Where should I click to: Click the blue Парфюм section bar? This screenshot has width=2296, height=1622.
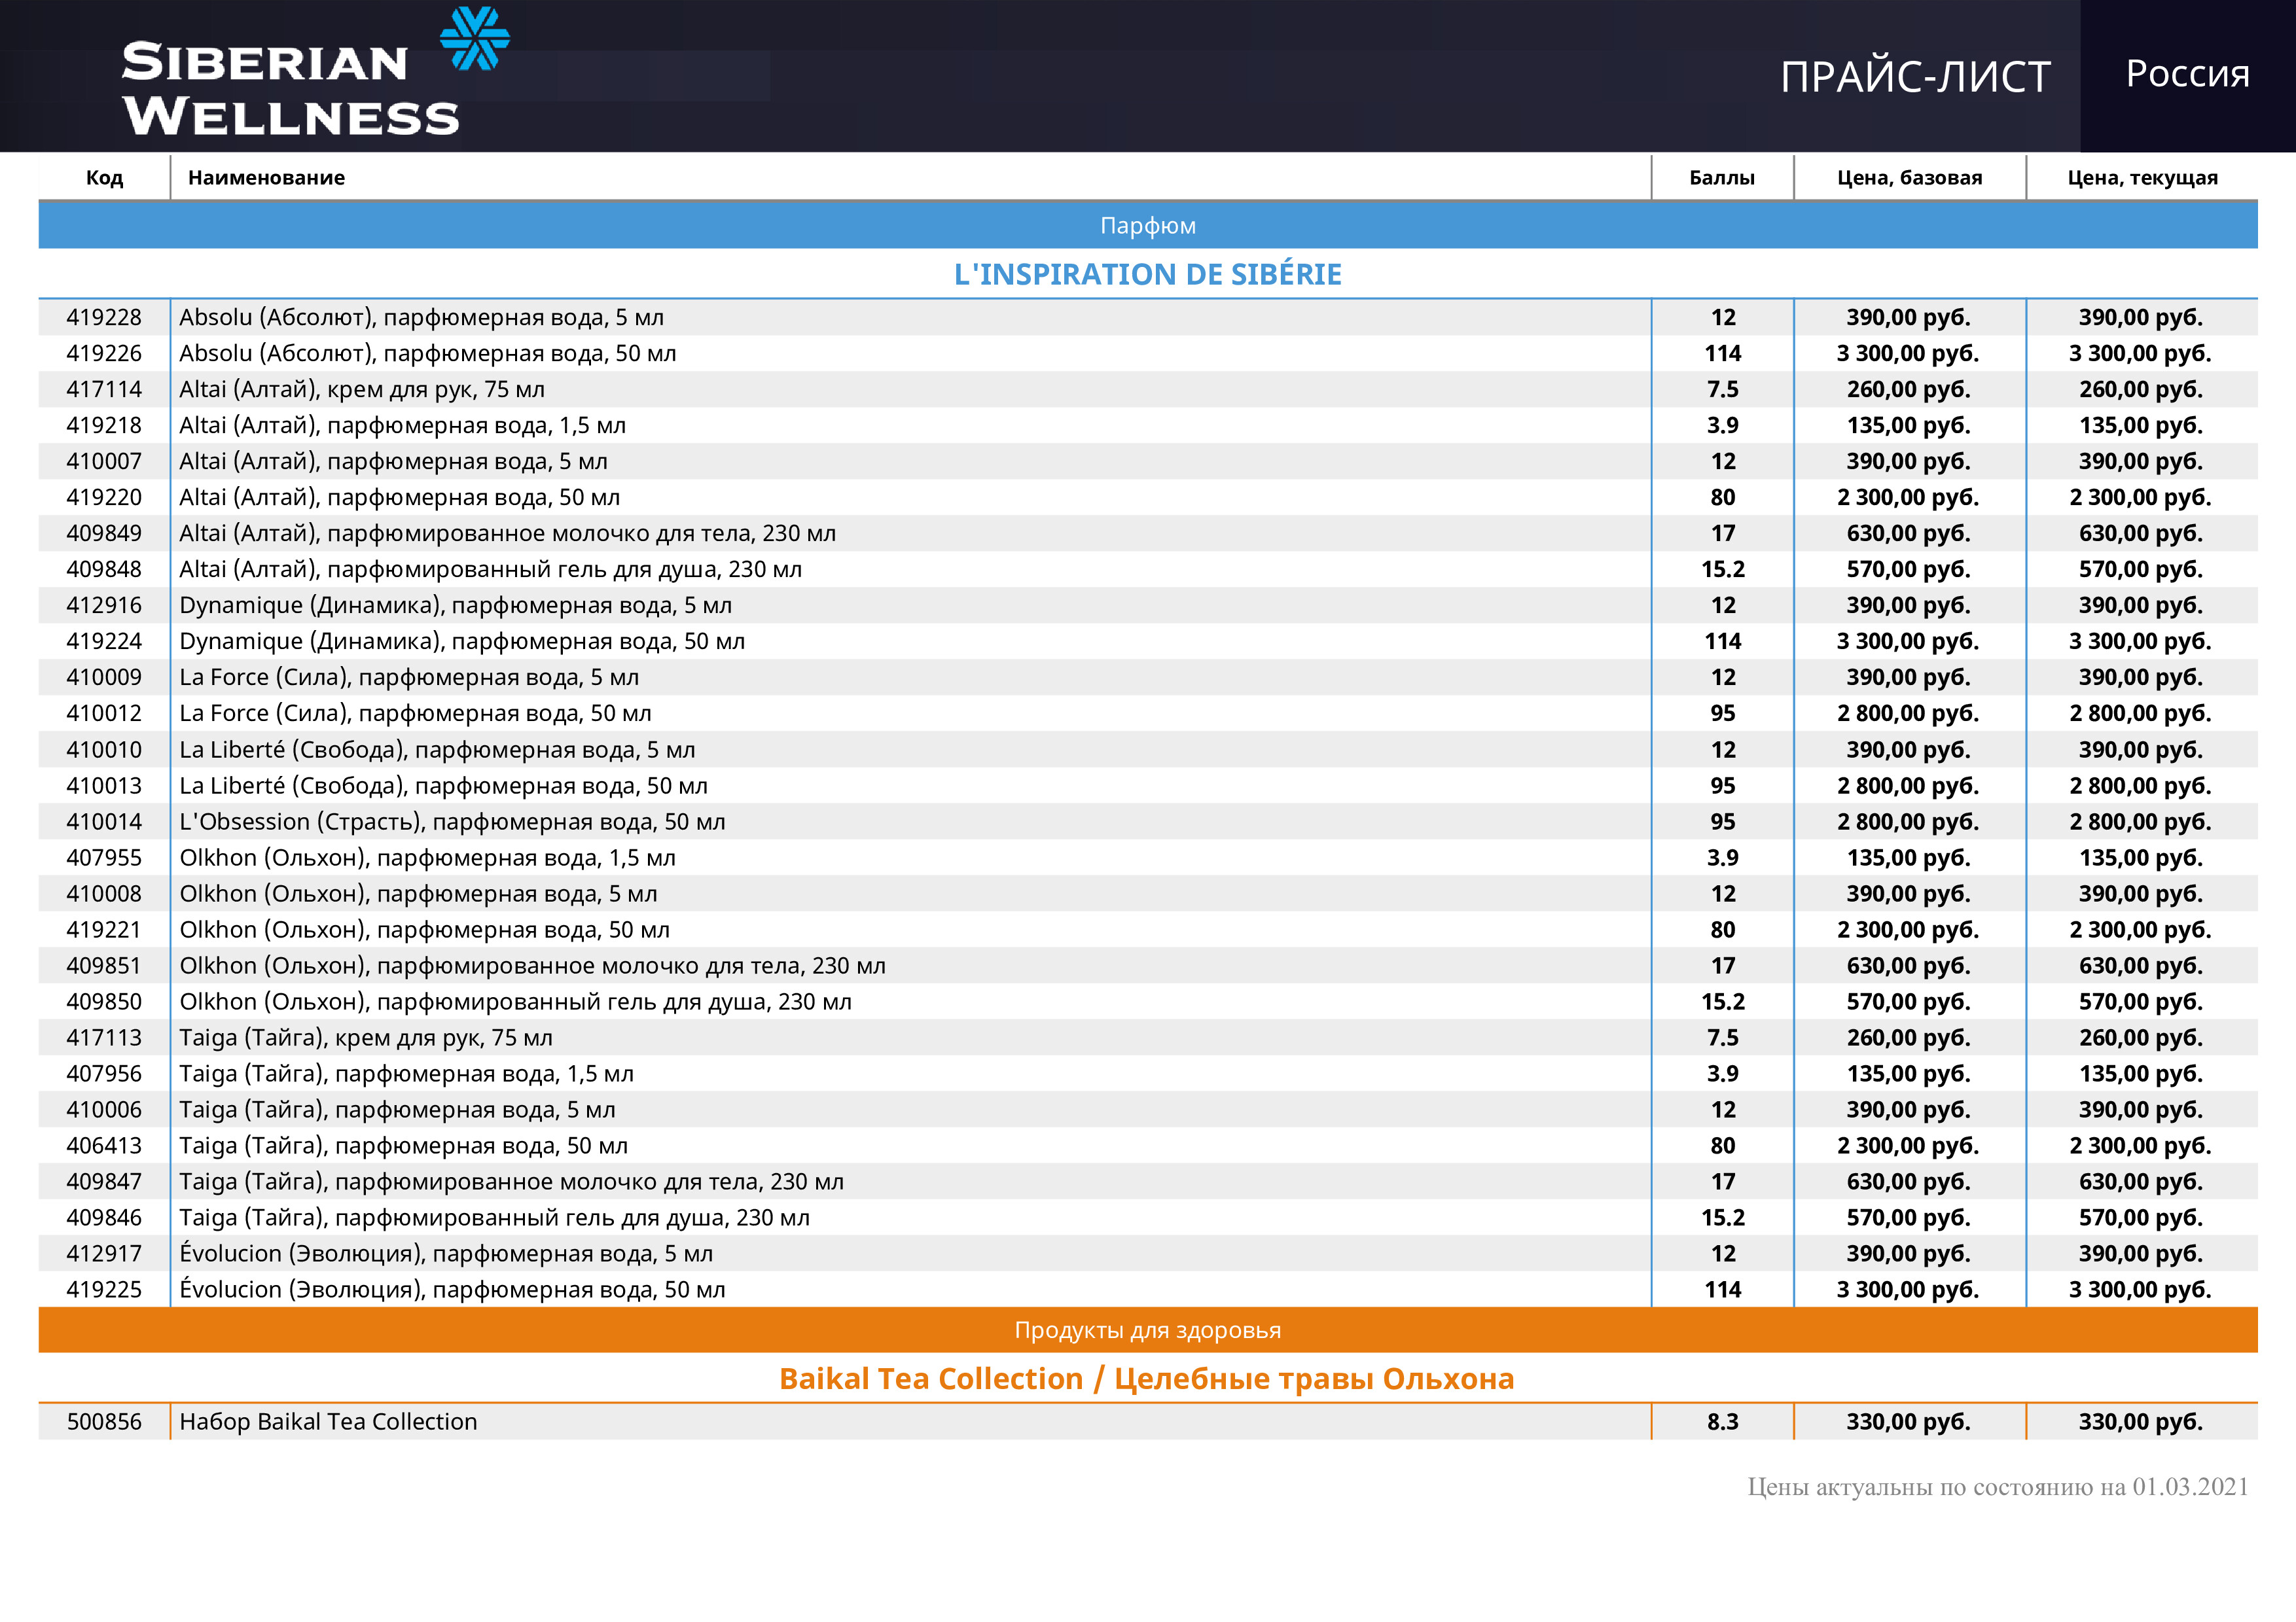click(1147, 226)
